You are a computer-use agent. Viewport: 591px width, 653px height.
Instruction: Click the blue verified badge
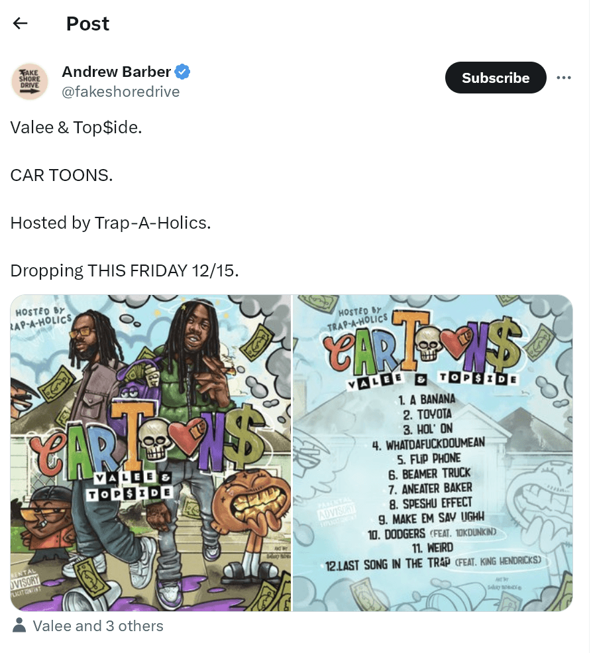pos(182,72)
